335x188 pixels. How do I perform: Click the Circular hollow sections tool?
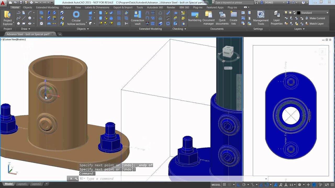[x=76, y=18]
